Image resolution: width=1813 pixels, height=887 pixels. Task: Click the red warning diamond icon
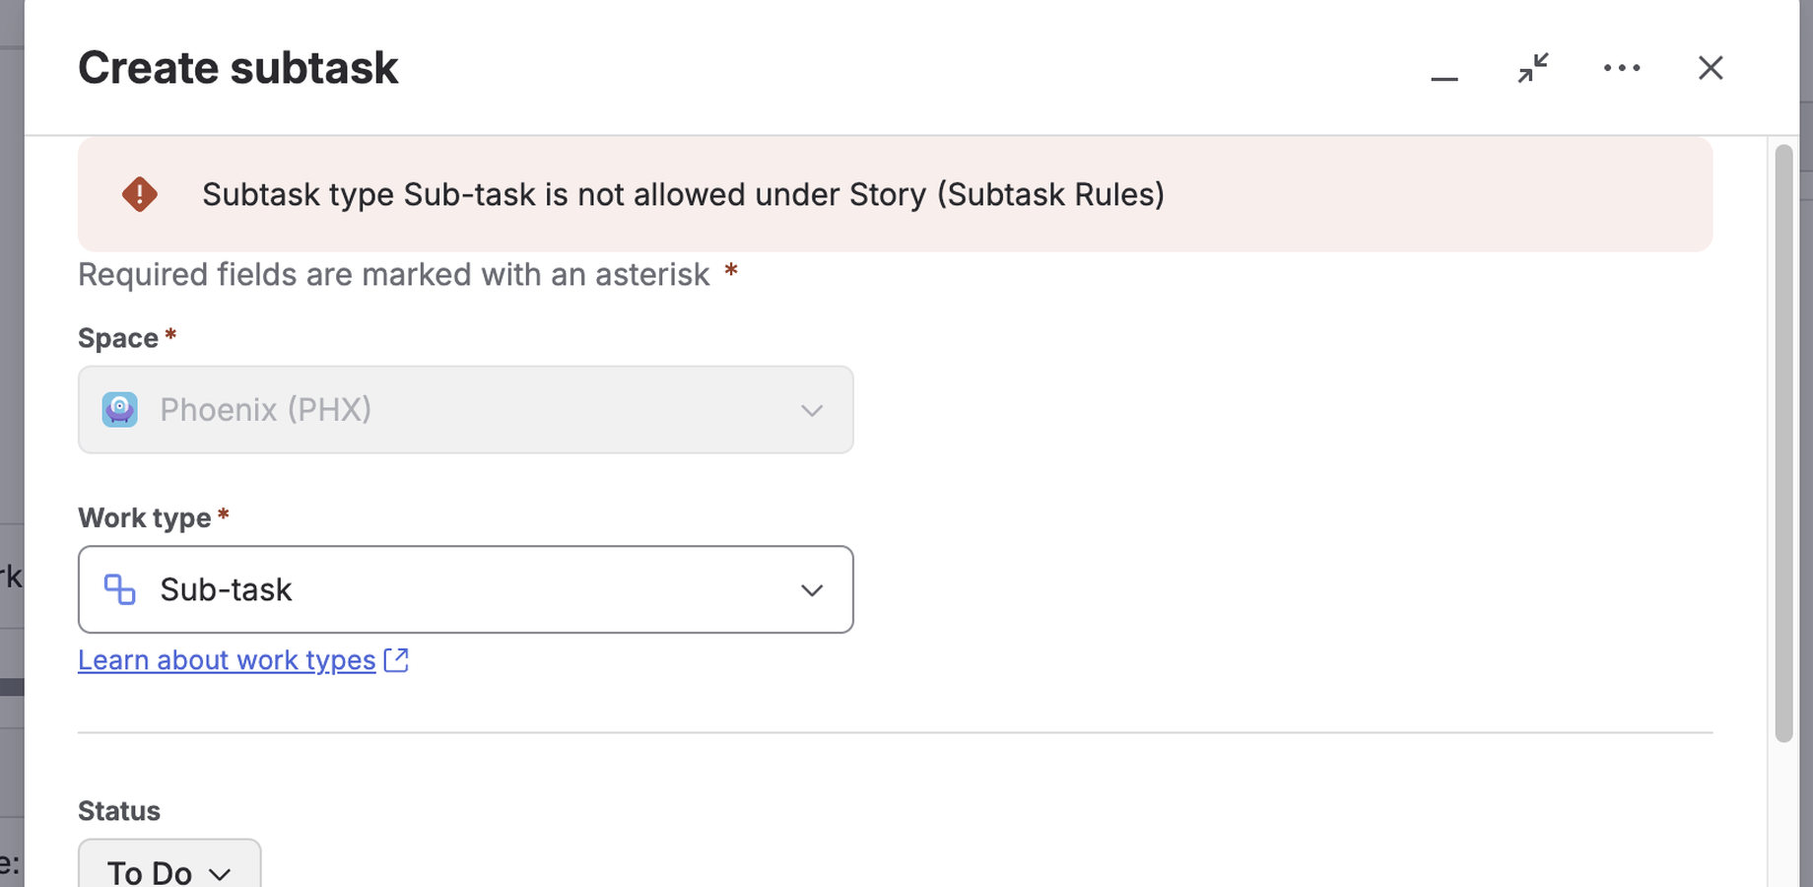pos(140,194)
